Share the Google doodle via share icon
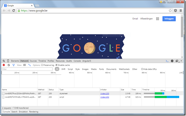Viewport: 186px width, 116px height. [118, 58]
